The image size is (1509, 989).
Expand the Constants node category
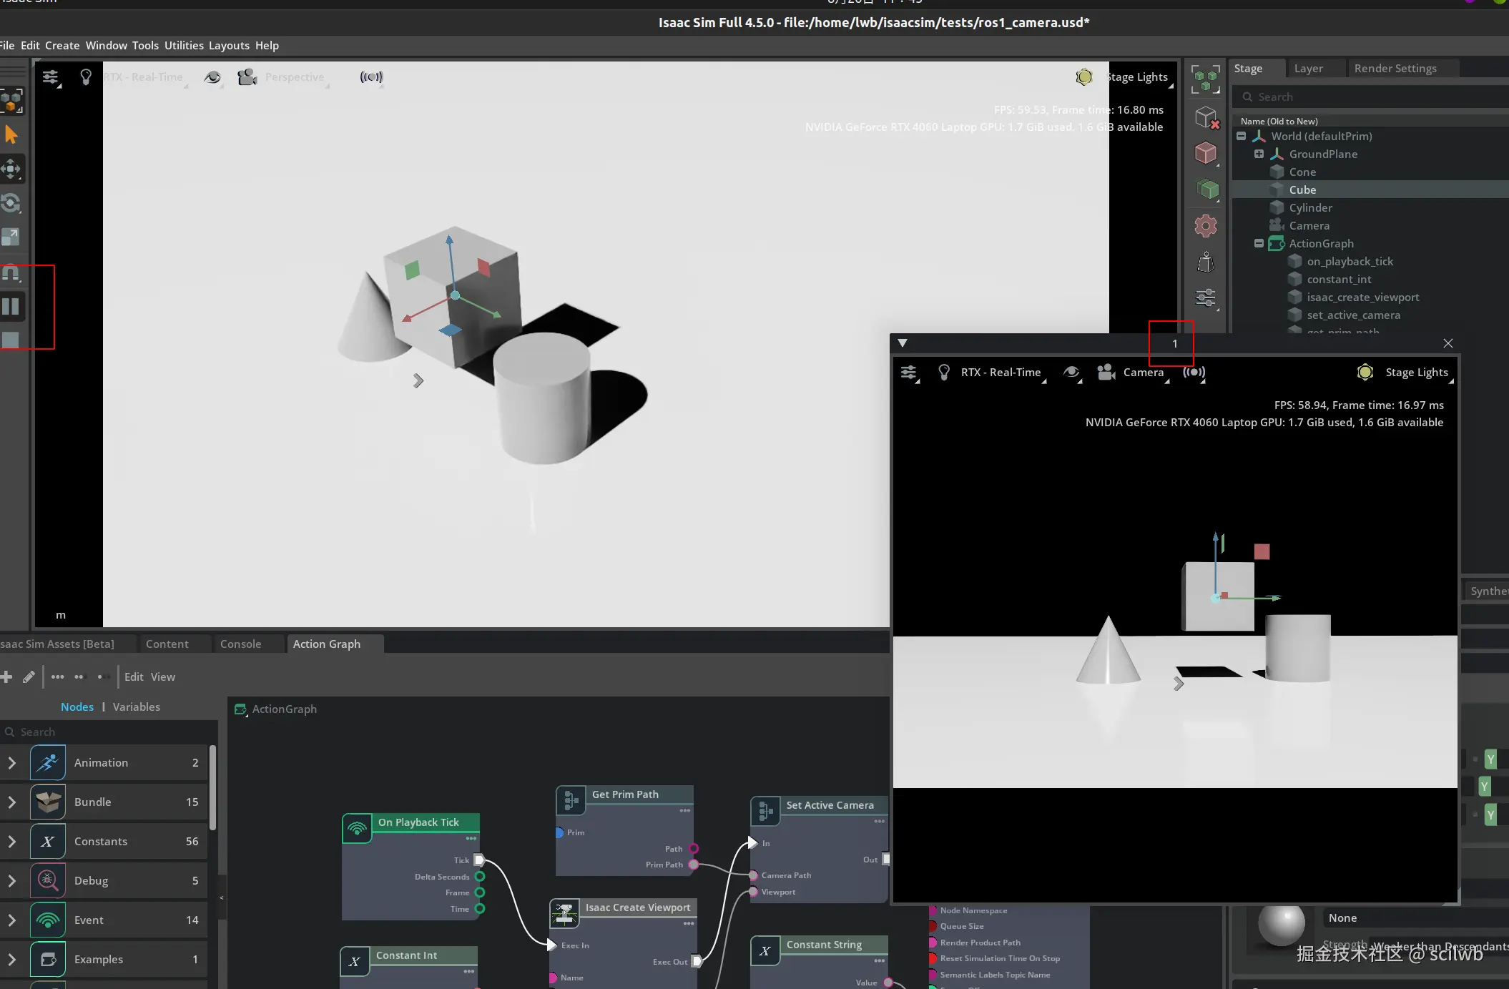pos(12,841)
